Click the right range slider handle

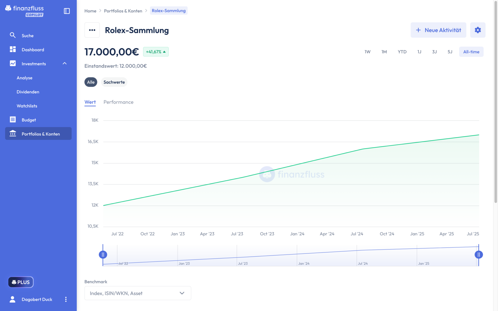[479, 255]
